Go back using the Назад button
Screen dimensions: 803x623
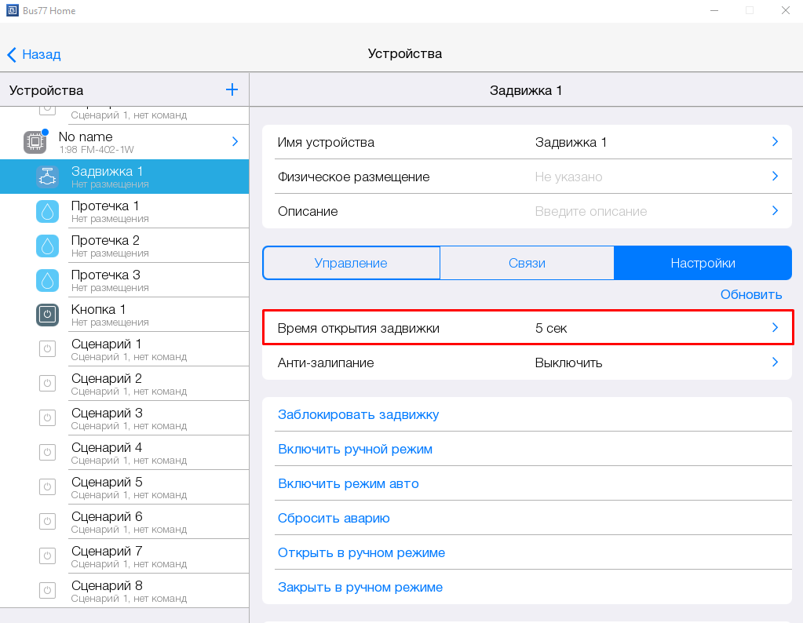tap(35, 54)
